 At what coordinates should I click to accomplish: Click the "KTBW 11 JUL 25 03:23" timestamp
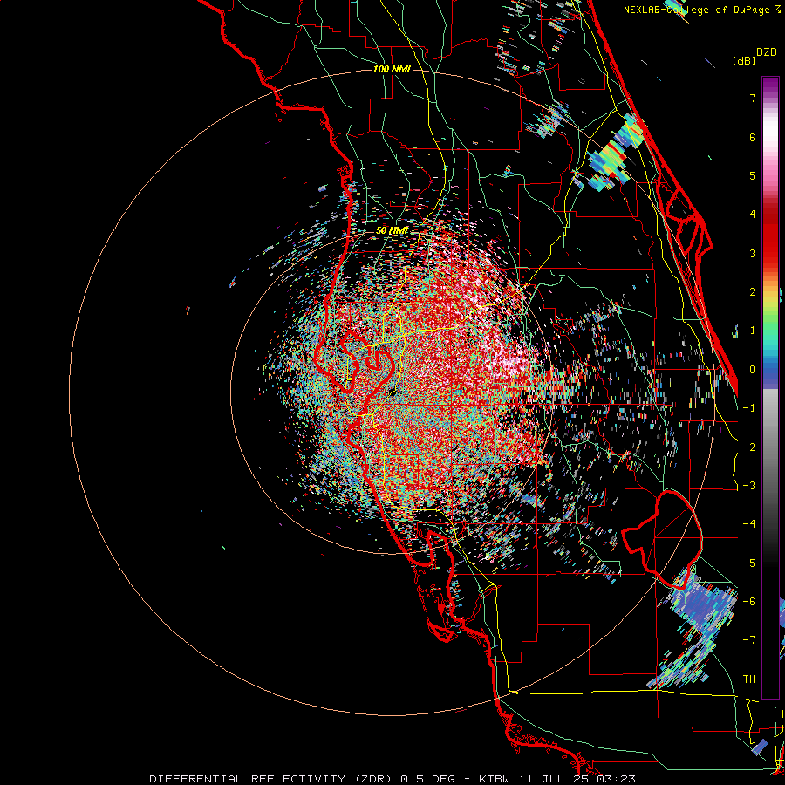pos(557,779)
